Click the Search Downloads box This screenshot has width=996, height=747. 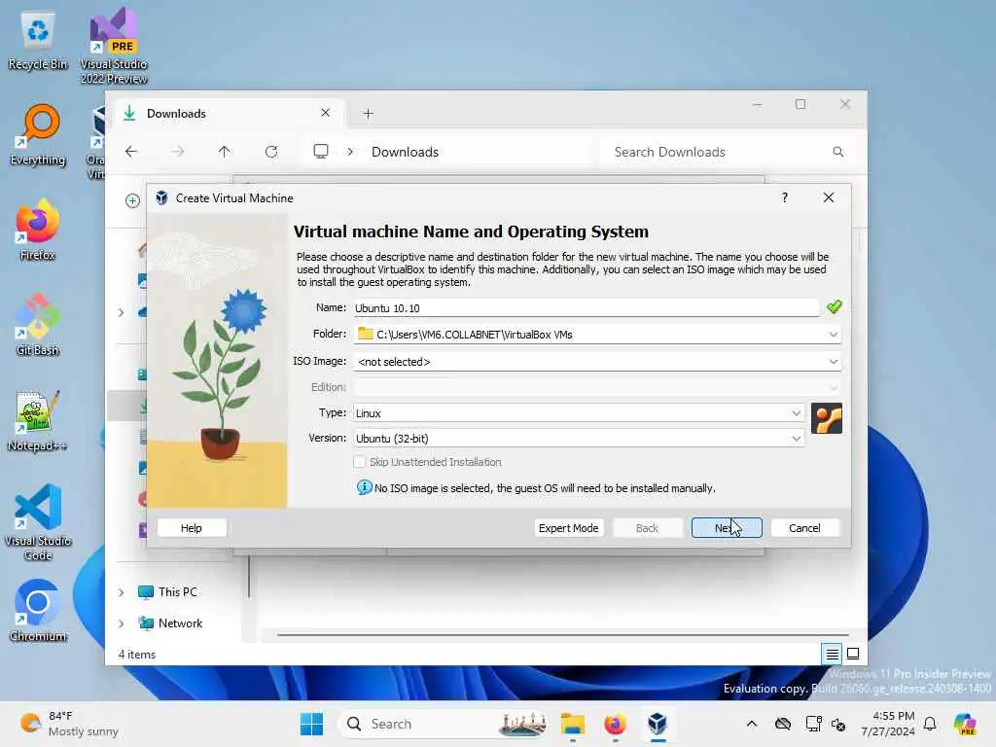[x=728, y=152]
